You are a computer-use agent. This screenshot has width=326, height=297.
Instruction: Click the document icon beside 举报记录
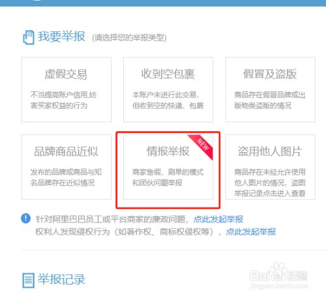[29, 280]
